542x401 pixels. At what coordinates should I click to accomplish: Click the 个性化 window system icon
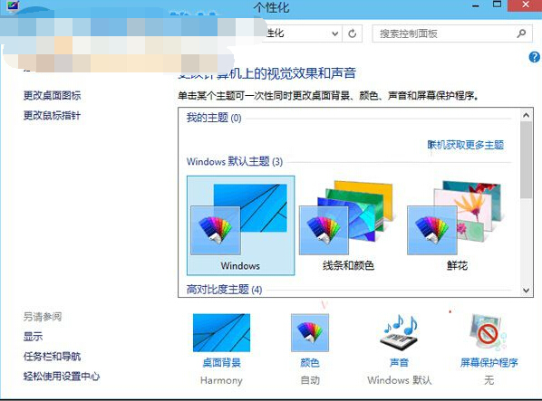tap(13, 5)
